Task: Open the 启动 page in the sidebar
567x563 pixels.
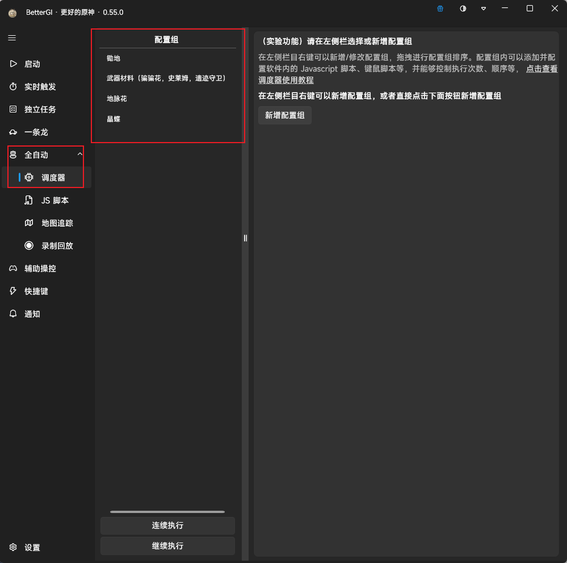Action: [x=32, y=64]
